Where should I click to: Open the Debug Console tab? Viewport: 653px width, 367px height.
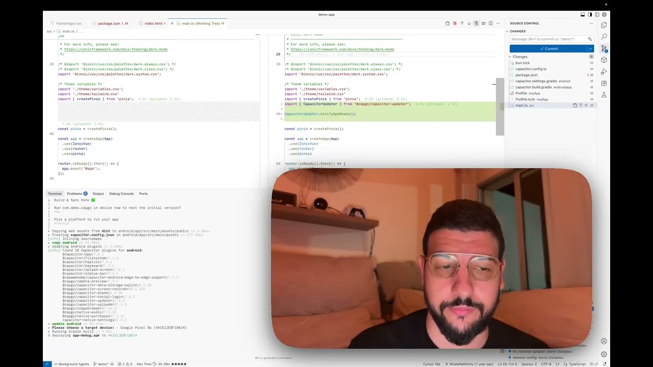(x=121, y=194)
